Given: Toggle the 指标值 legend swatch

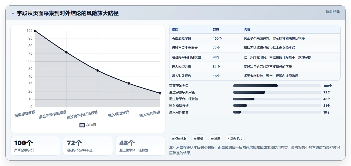Looking at the screenshot, I should tap(82, 125).
